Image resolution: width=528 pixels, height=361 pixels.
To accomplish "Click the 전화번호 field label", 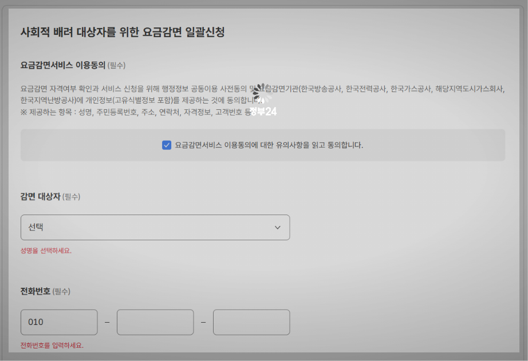I will point(36,291).
